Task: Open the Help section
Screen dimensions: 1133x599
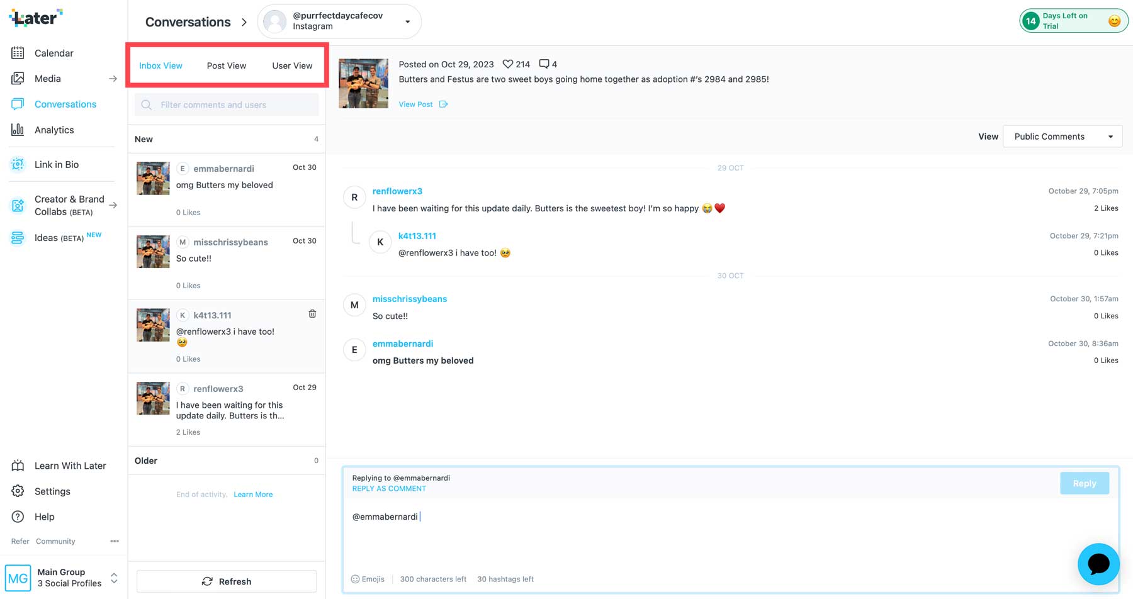Action: click(x=44, y=517)
